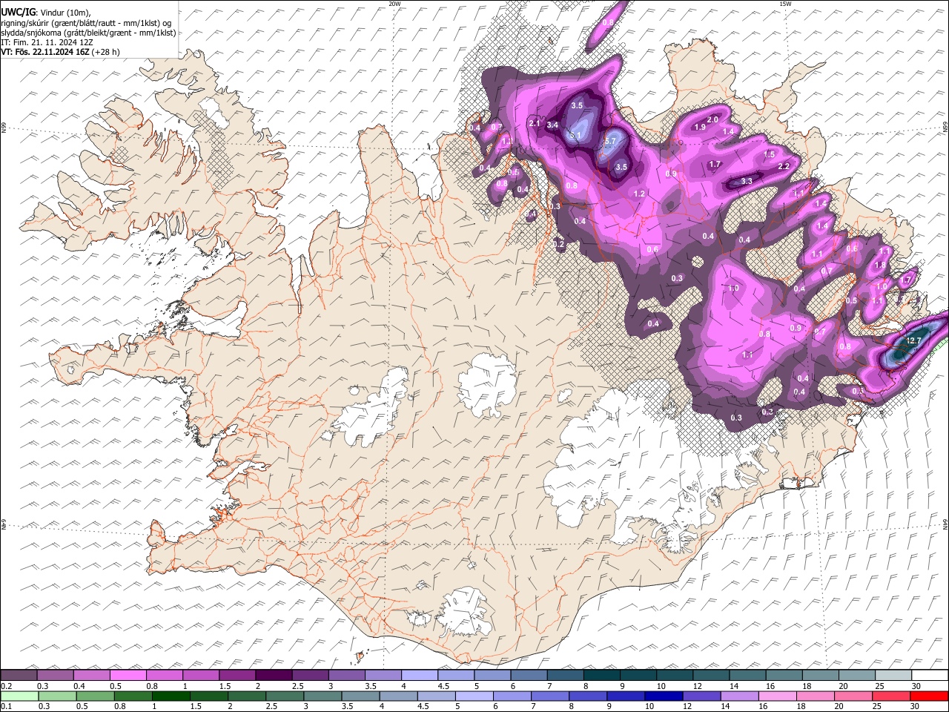949x712 pixels.
Task: Select the dark teal 8 swatch in upper legend
Action: pyautogui.click(x=601, y=676)
